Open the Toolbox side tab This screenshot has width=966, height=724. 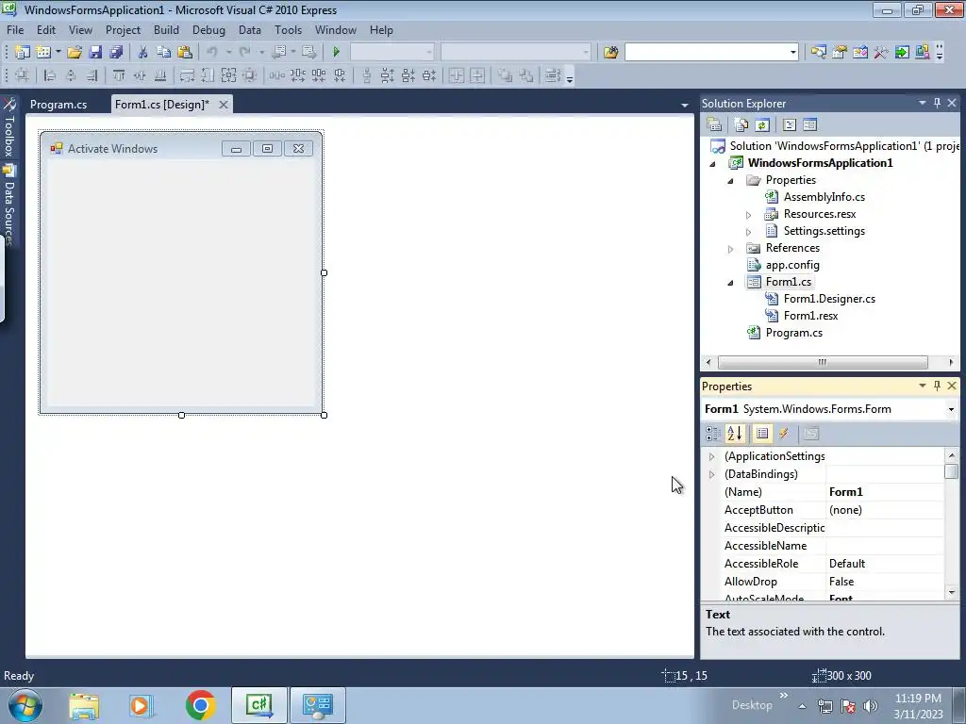(8, 128)
